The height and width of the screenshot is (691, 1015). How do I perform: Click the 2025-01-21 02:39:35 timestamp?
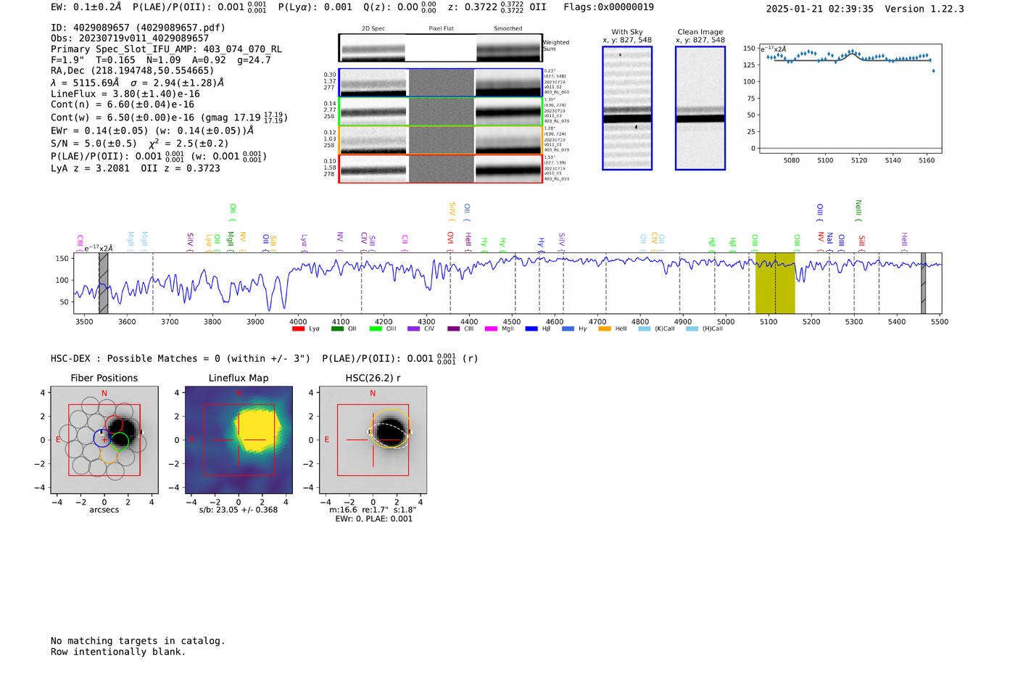pyautogui.click(x=819, y=9)
